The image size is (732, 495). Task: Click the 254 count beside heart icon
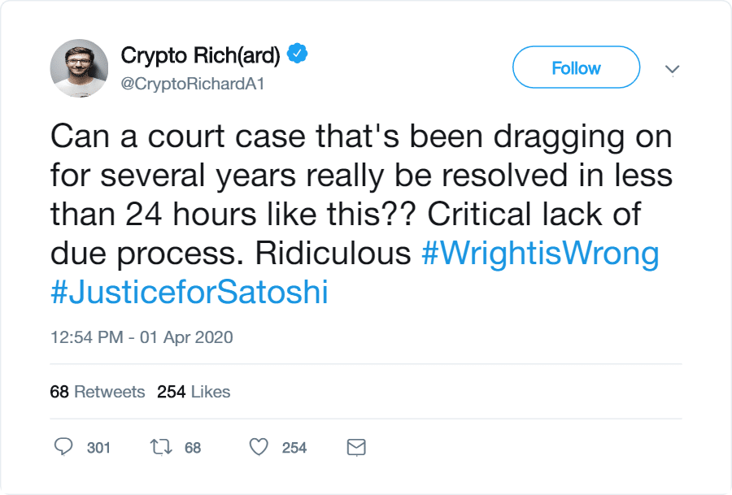pos(294,447)
